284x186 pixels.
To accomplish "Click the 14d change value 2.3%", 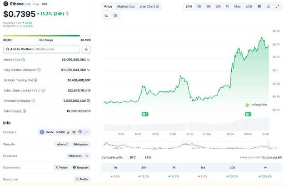I will (203, 176).
